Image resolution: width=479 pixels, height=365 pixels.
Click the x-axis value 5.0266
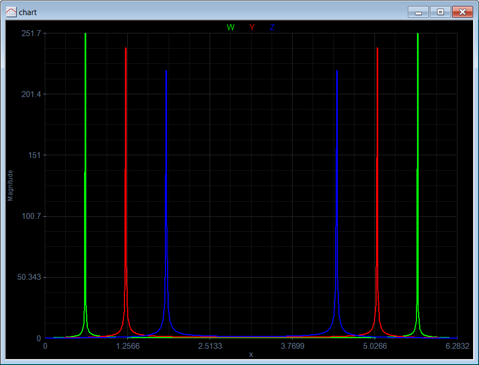tap(375, 346)
